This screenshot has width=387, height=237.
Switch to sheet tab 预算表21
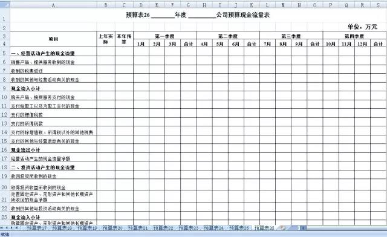click(x=138, y=228)
